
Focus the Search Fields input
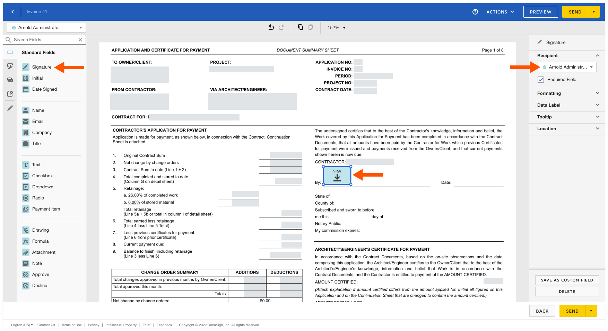click(44, 40)
